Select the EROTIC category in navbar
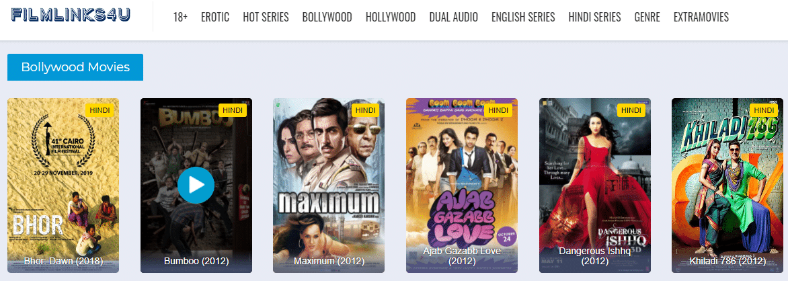The image size is (788, 281). point(215,17)
